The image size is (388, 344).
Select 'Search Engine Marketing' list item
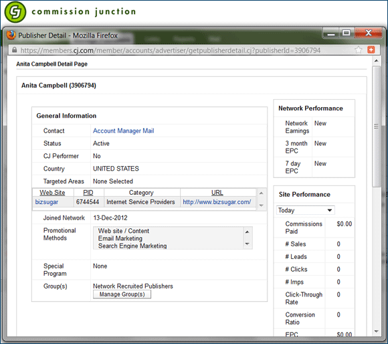pyautogui.click(x=132, y=246)
